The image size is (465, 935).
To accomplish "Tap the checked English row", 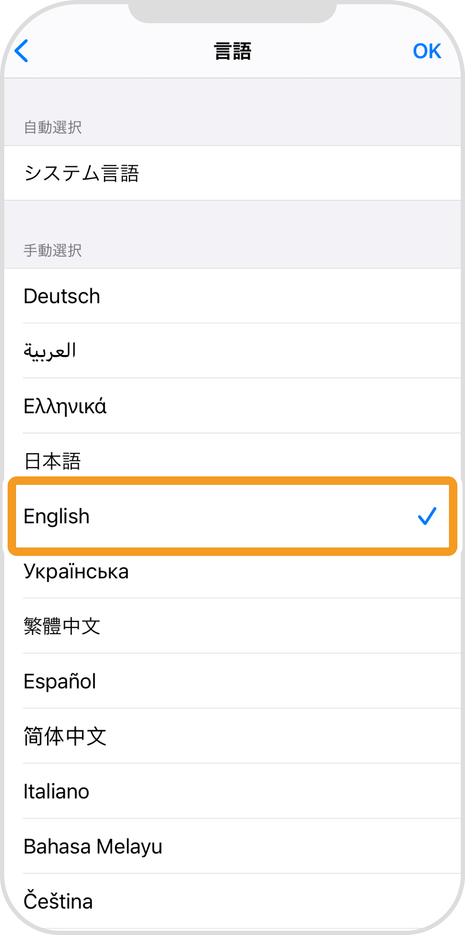I will [x=57, y=516].
